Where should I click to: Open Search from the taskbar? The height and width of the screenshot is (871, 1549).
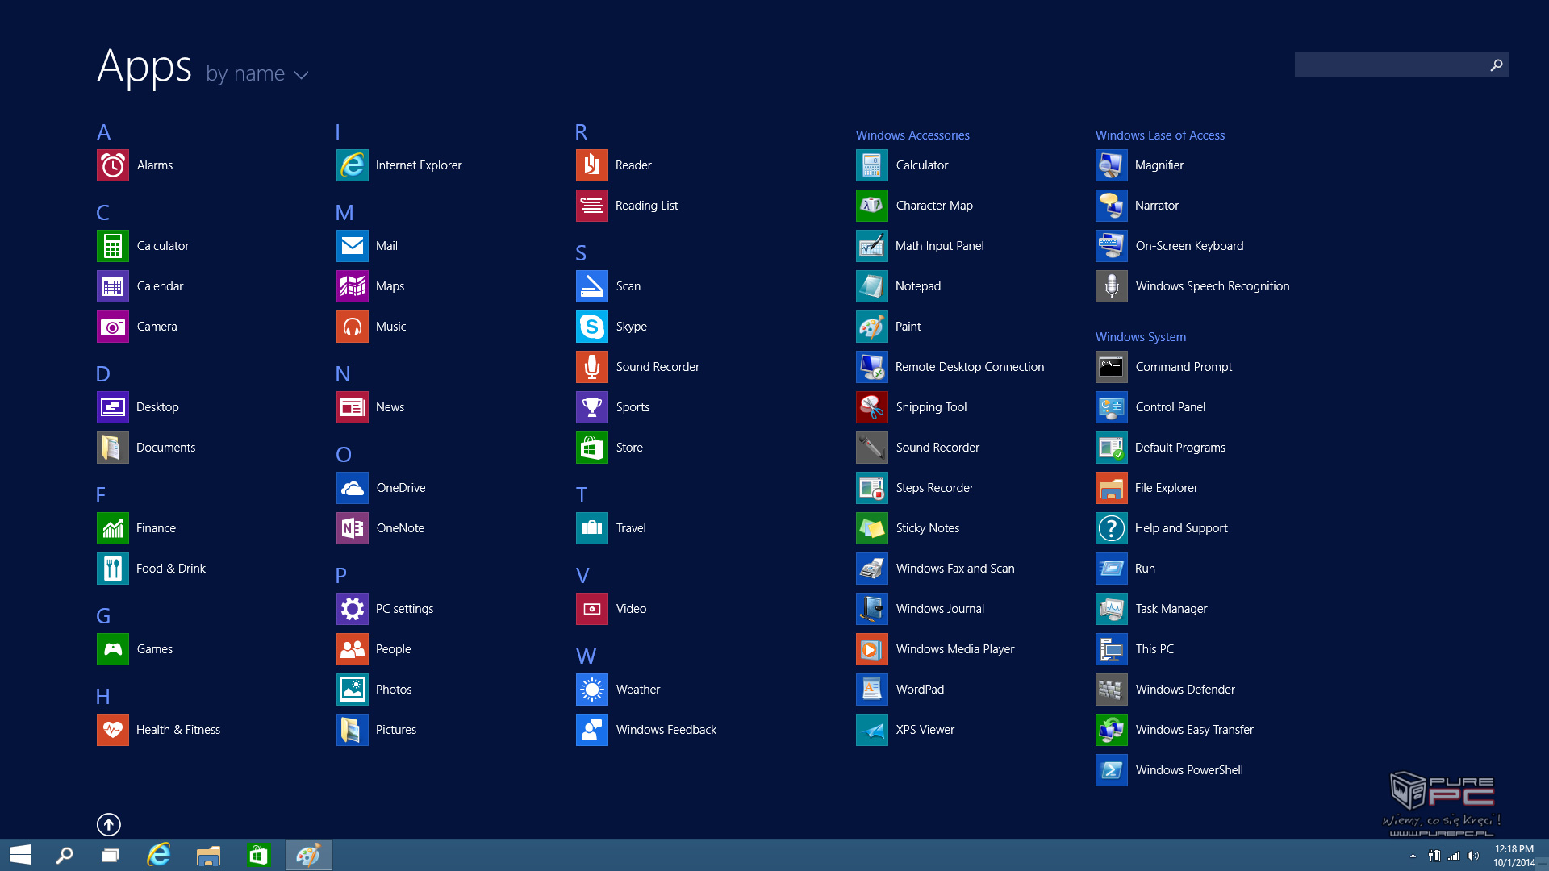coord(65,855)
